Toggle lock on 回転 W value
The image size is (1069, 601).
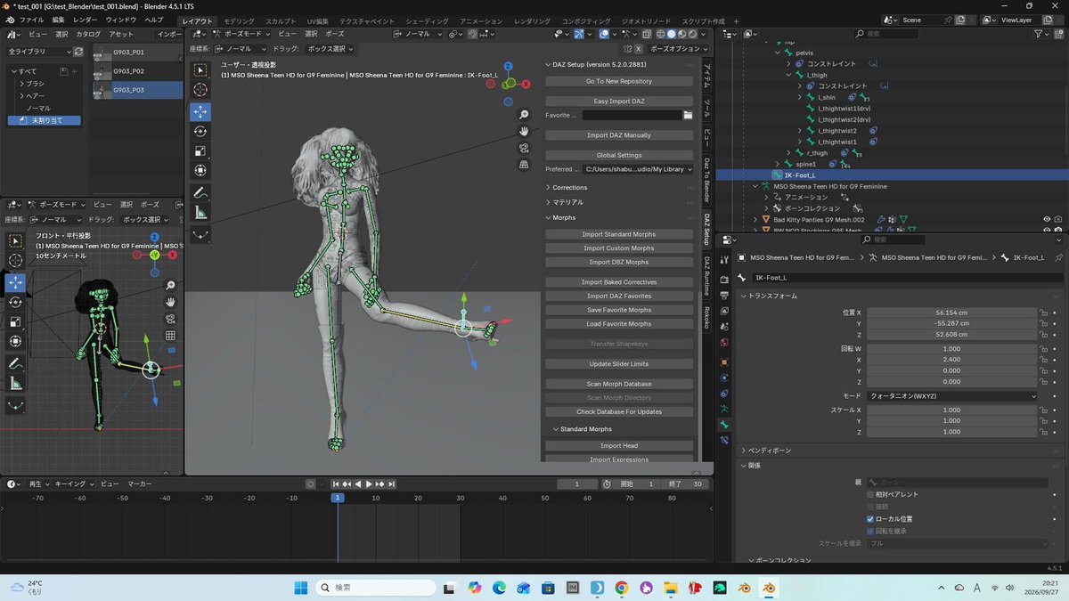coord(1043,349)
